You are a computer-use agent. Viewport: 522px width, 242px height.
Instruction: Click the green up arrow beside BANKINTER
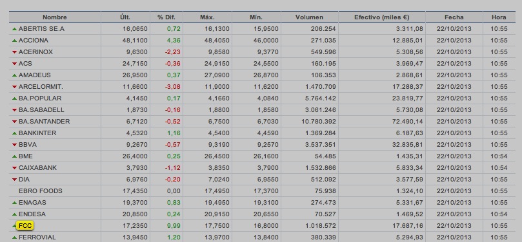(x=14, y=133)
